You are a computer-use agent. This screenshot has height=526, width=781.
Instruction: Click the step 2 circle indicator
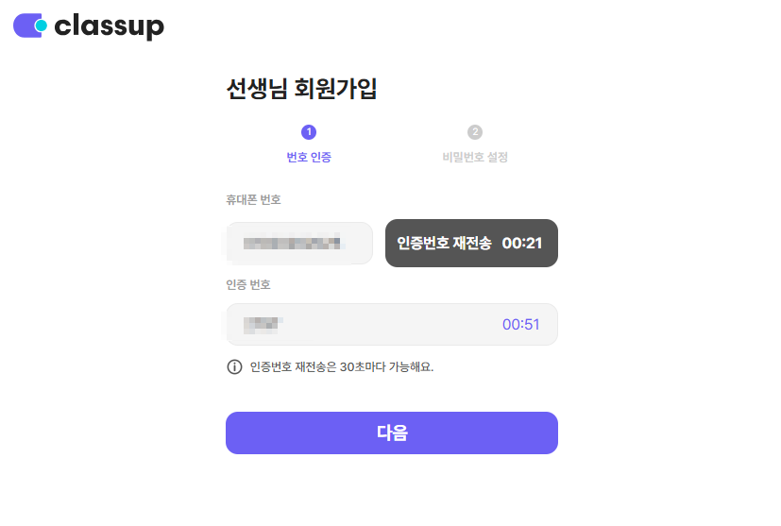tap(475, 132)
